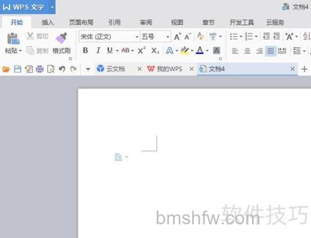Apply superscript X² formatting
Screen dimensions: 311x238
141,50
